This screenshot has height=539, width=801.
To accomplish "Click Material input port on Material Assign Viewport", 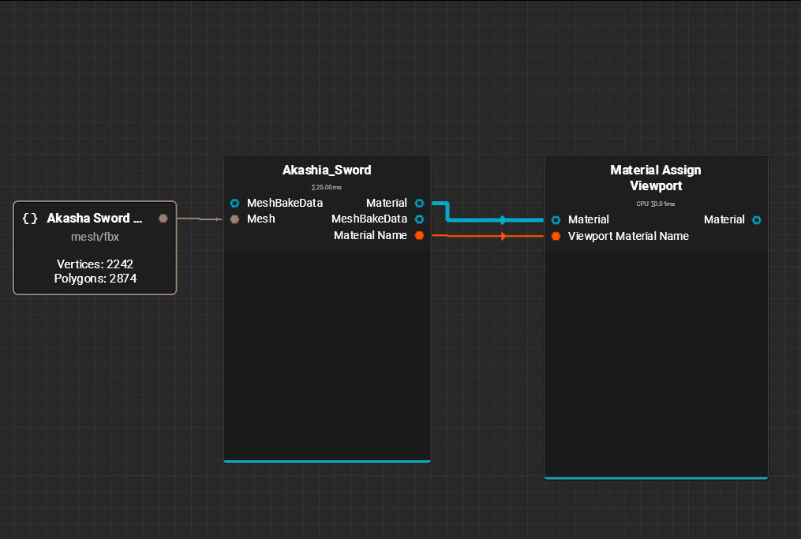I will pos(556,219).
